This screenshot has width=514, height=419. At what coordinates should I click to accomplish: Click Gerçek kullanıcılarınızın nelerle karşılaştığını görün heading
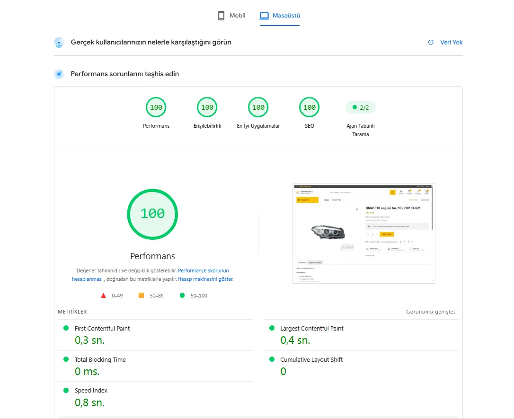pyautogui.click(x=151, y=42)
